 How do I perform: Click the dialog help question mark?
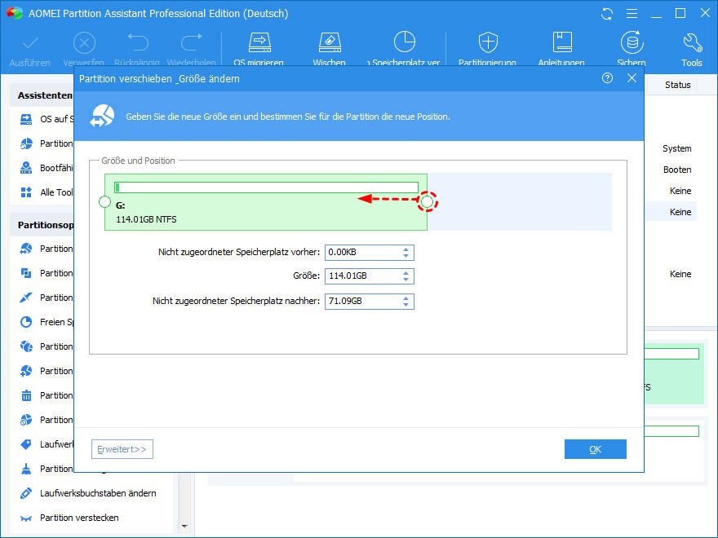[x=607, y=78]
